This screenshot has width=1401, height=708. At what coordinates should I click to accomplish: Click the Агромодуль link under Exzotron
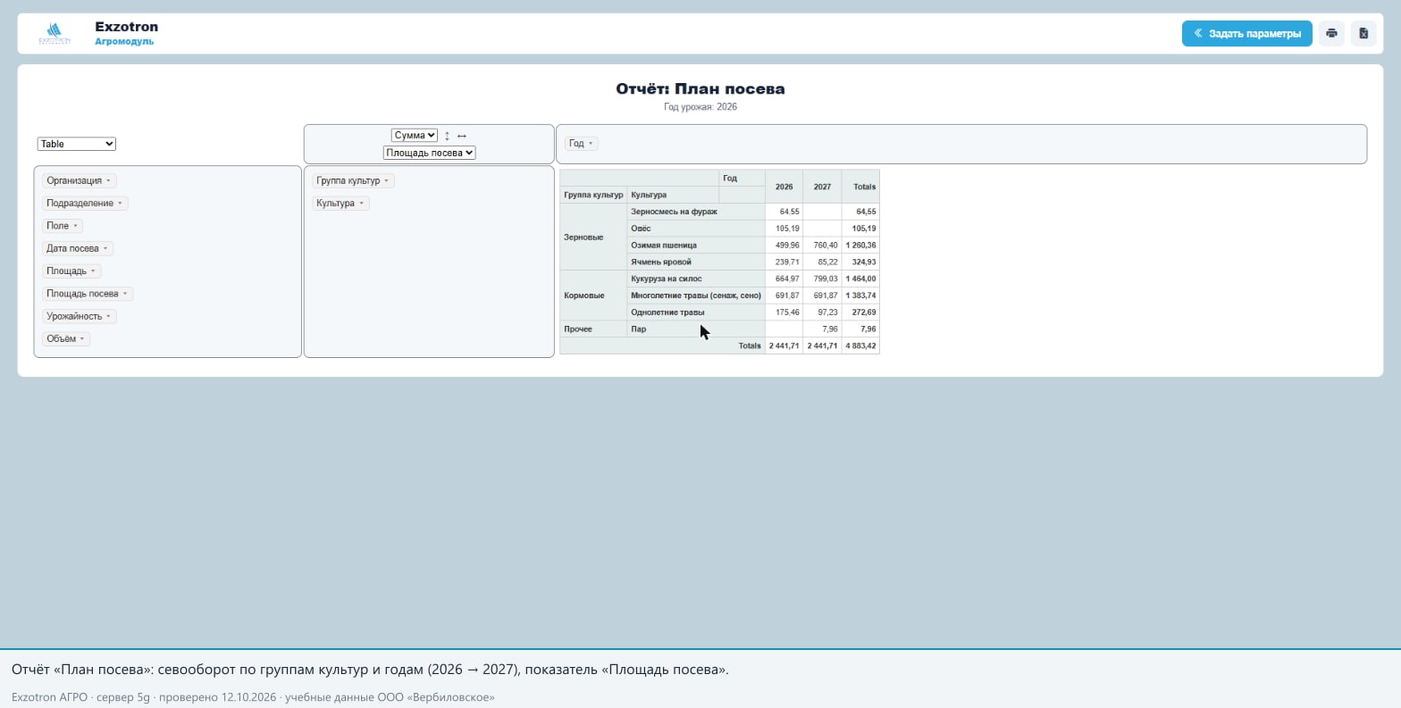click(x=124, y=41)
